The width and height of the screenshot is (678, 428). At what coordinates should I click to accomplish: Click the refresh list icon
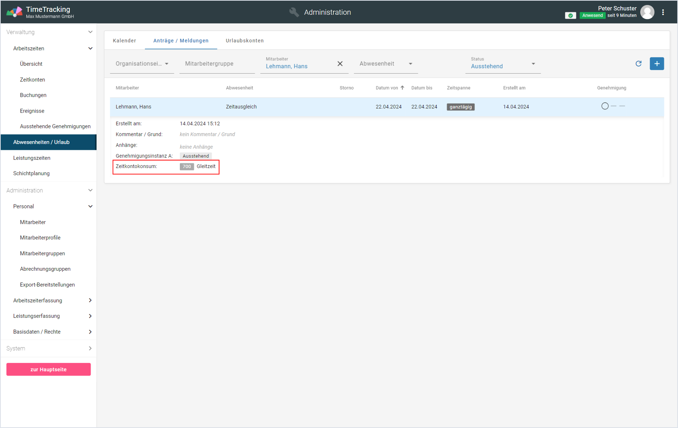(638, 64)
